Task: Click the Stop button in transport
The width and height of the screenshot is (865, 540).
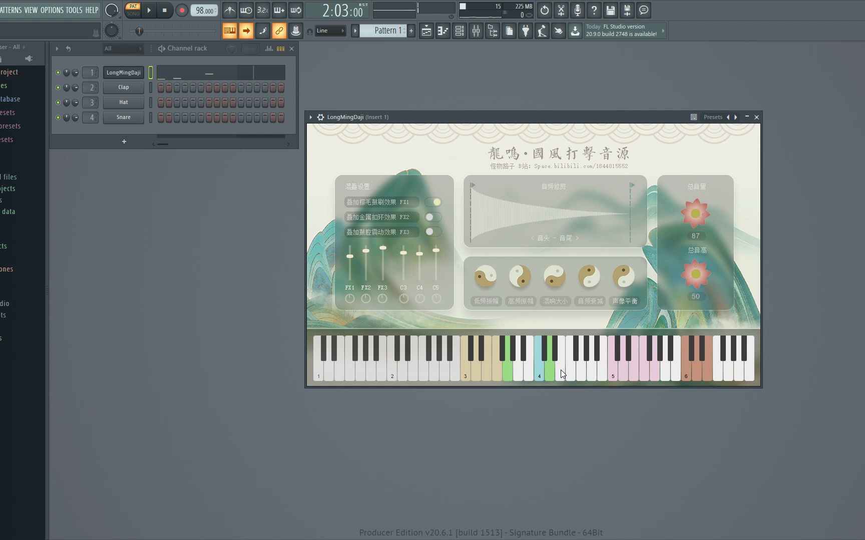Action: click(x=164, y=10)
